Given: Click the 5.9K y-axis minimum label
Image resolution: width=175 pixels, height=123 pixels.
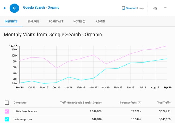Looking at the screenshot, I should tap(15, 83).
